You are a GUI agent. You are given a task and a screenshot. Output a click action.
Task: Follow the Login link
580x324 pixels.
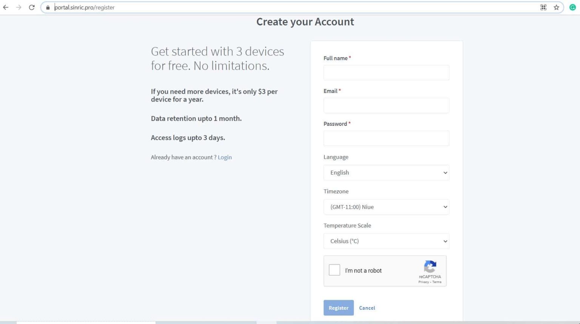tap(225, 157)
